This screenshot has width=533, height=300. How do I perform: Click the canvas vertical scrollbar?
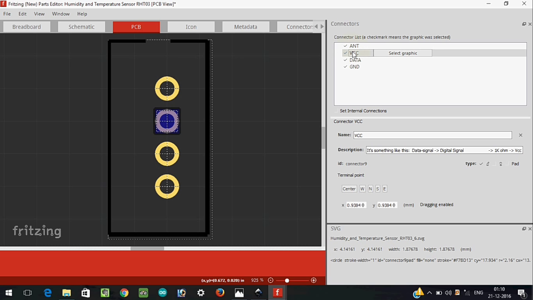point(323,138)
